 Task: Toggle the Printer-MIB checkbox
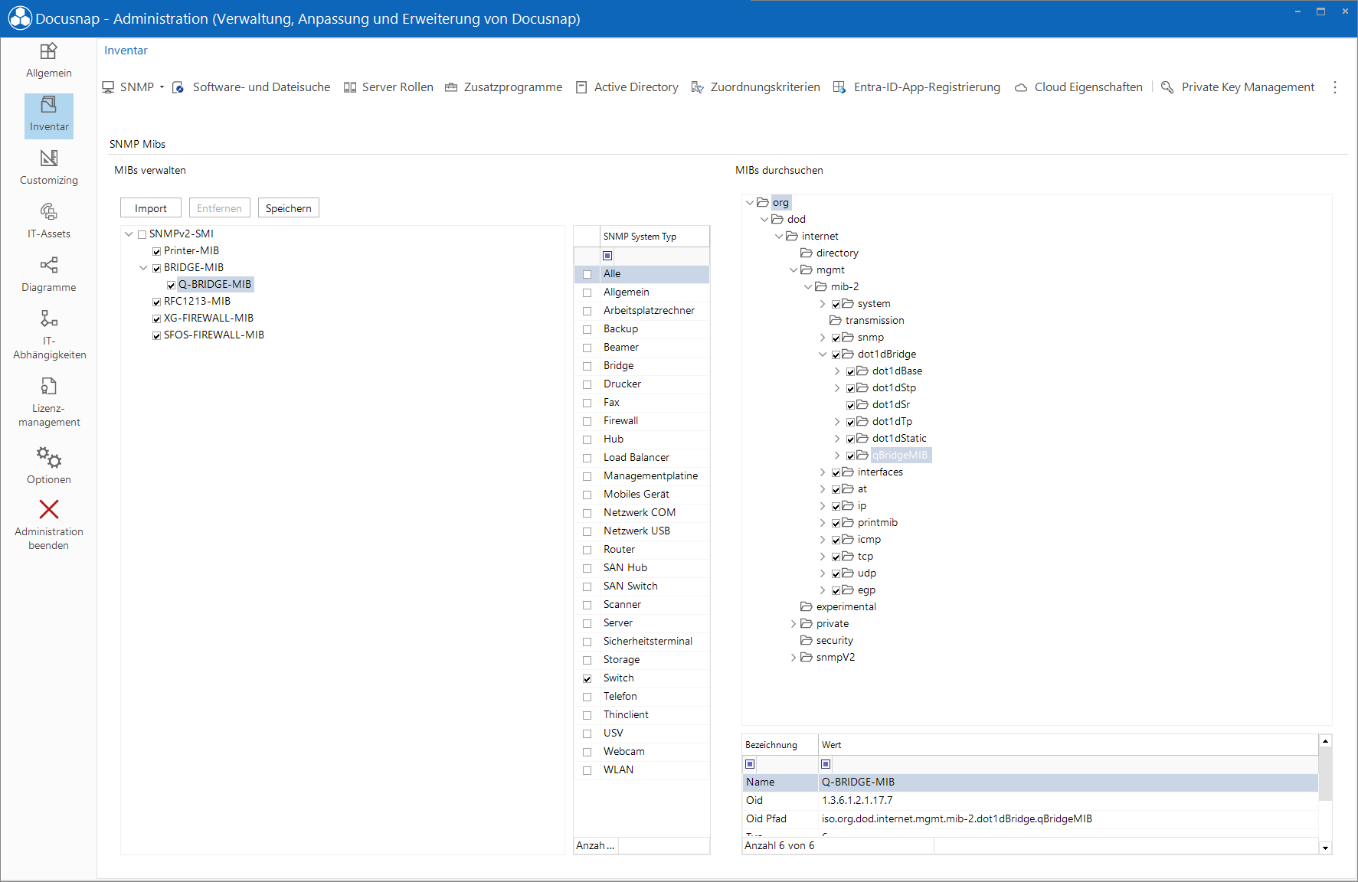tap(156, 251)
